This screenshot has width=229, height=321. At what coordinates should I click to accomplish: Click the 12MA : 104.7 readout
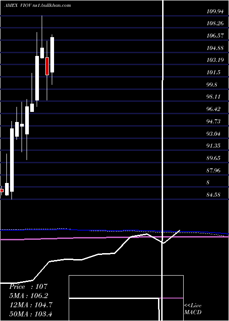[31, 304]
